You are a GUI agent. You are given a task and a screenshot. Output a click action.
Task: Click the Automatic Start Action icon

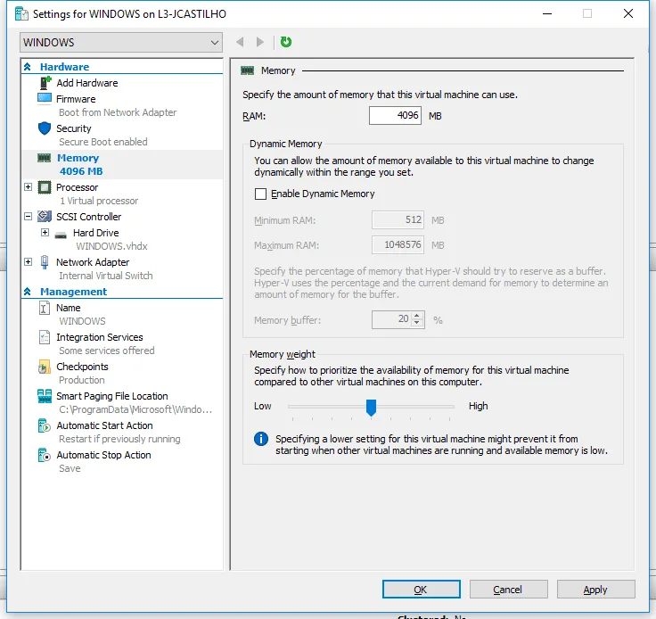coord(44,425)
